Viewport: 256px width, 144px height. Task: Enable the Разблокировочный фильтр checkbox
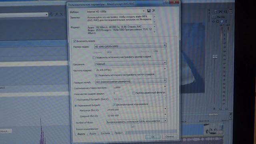134,93
